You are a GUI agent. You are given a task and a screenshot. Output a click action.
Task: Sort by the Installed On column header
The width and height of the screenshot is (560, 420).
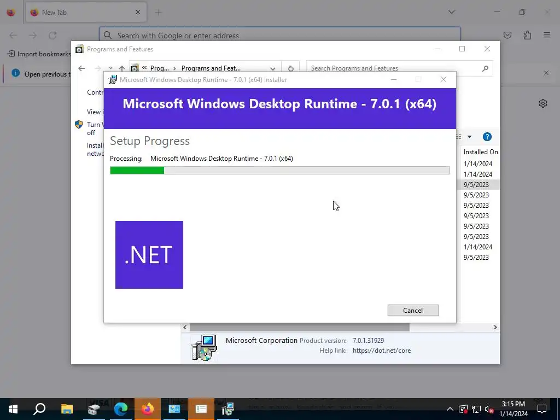[480, 152]
